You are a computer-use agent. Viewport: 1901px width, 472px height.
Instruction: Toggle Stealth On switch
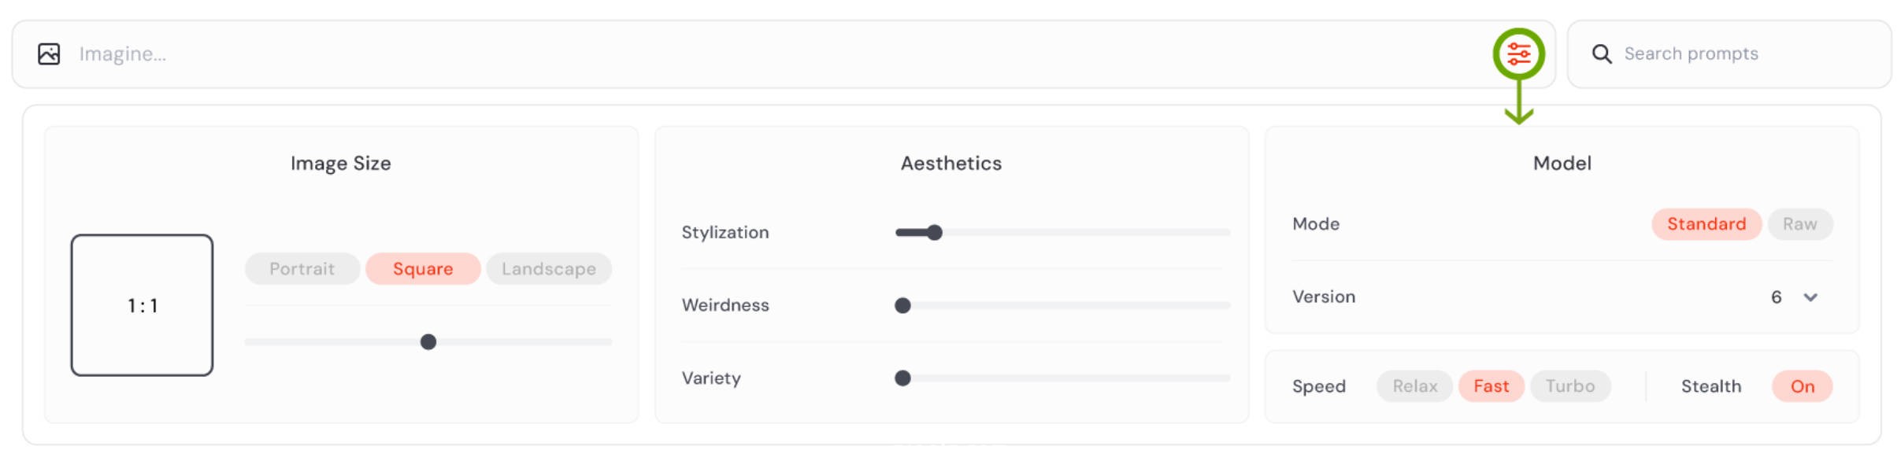1802,386
